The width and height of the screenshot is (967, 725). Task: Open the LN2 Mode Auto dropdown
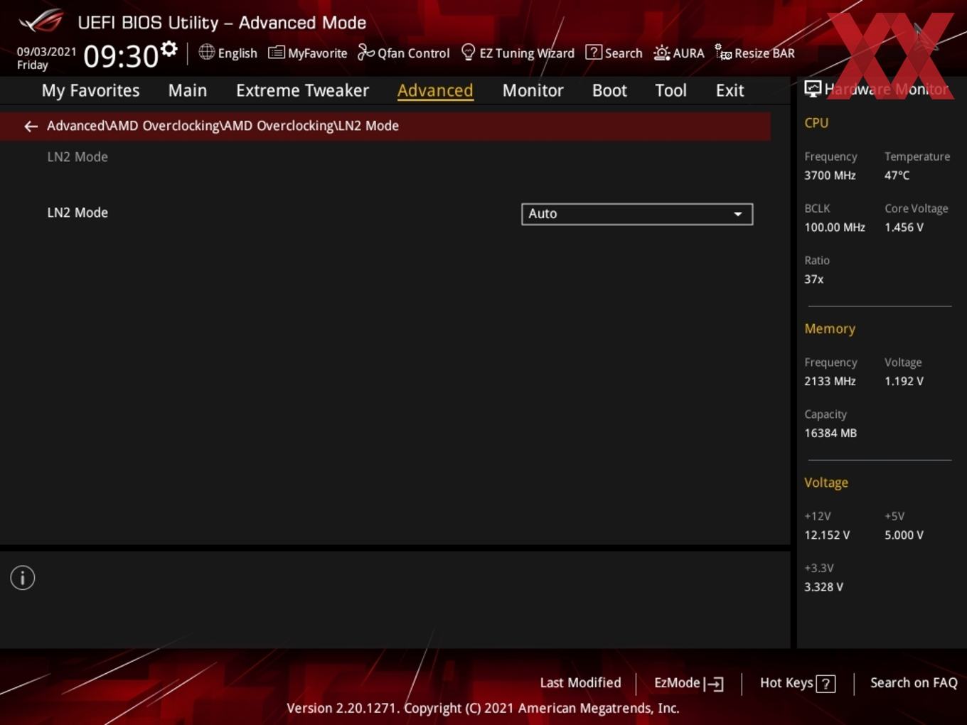point(637,214)
